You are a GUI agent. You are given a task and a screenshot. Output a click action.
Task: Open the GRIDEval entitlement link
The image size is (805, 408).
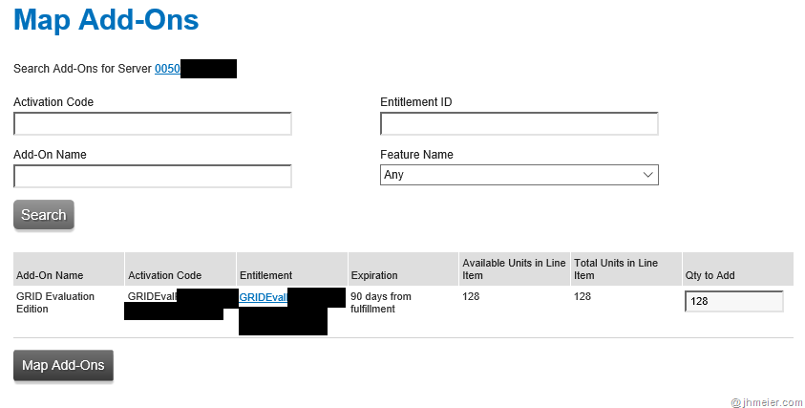pos(263,297)
